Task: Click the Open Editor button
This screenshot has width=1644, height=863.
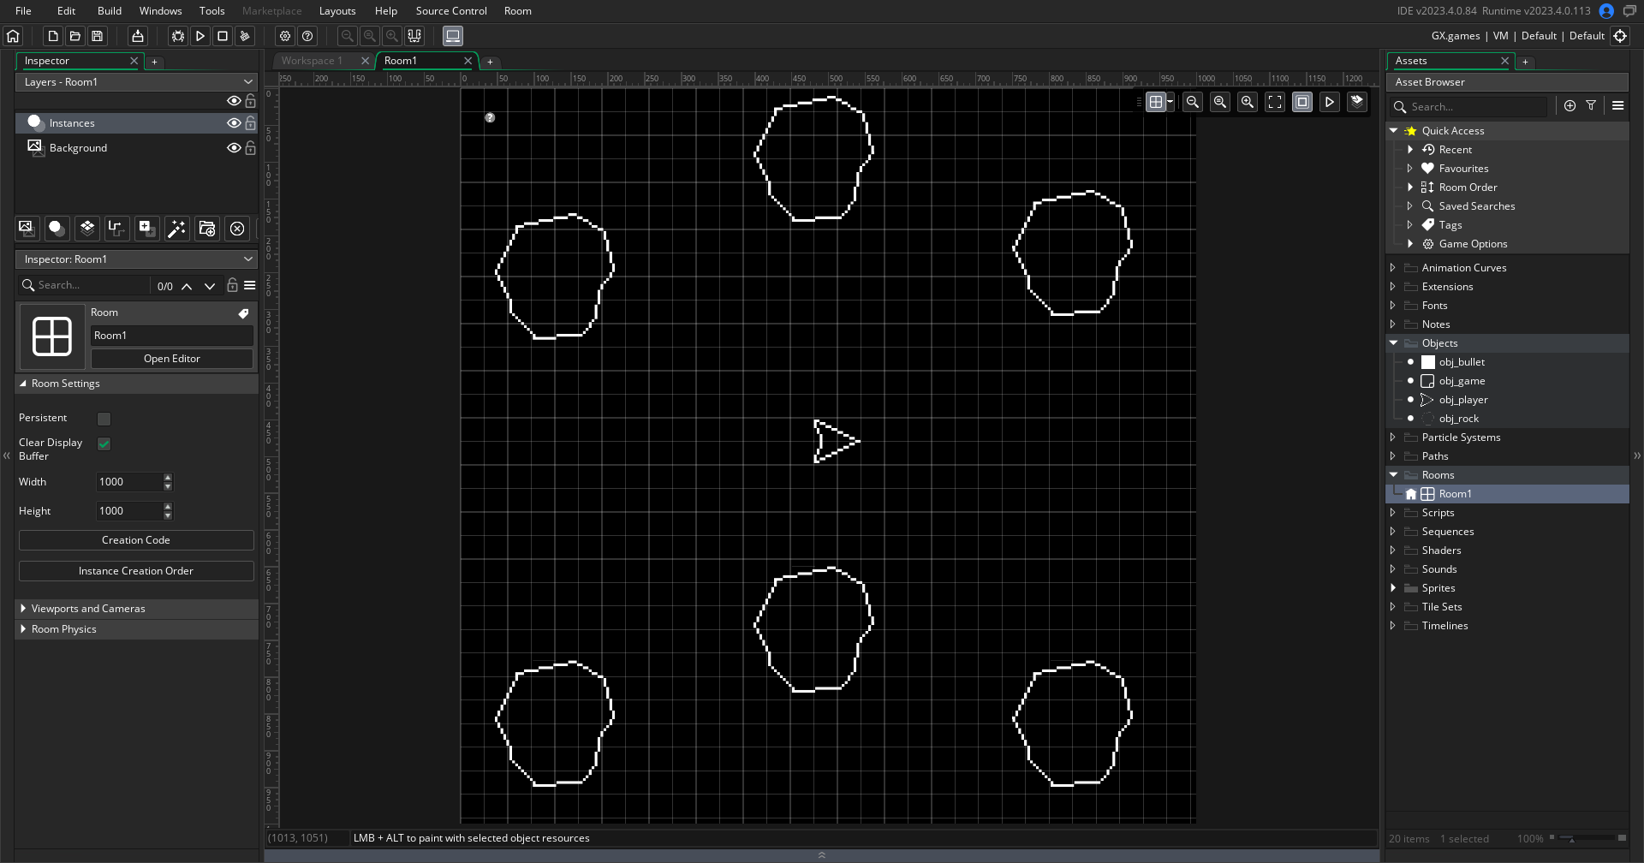Action: coord(171,358)
